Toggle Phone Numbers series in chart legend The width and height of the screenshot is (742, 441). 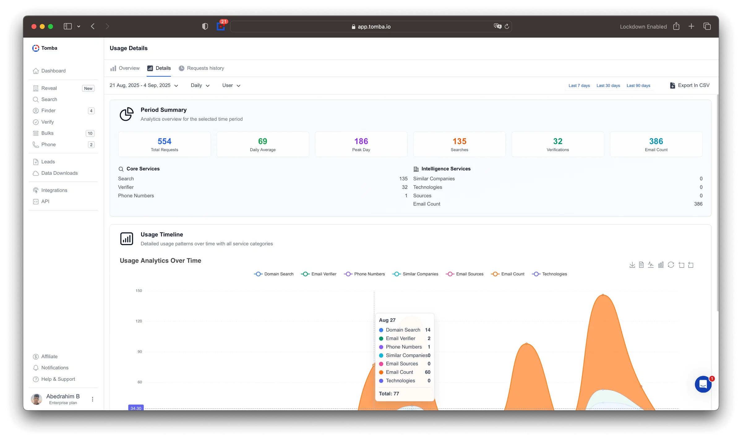click(x=364, y=274)
